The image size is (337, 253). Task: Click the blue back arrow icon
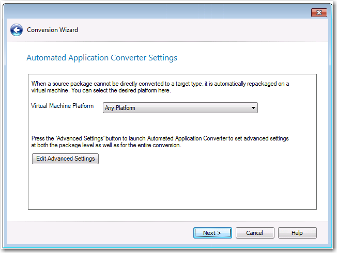17,30
